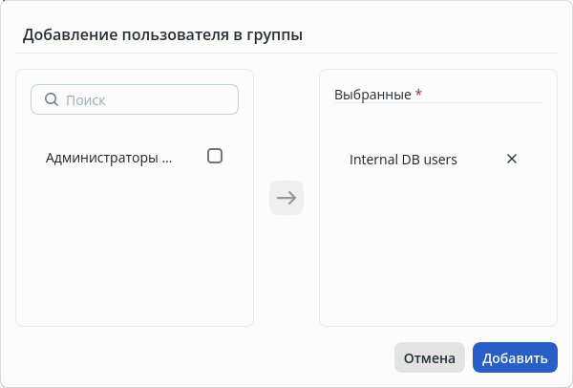573x388 pixels.
Task: Cancel adding user to groups
Action: (429, 358)
